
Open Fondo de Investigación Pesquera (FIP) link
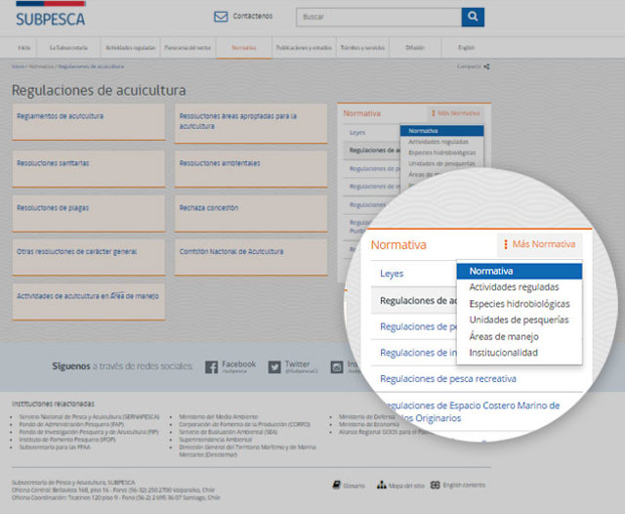point(89,432)
